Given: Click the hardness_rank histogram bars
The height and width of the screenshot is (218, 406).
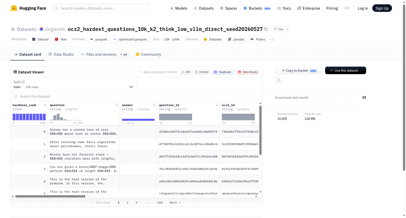Looking at the screenshot, I should (29, 117).
